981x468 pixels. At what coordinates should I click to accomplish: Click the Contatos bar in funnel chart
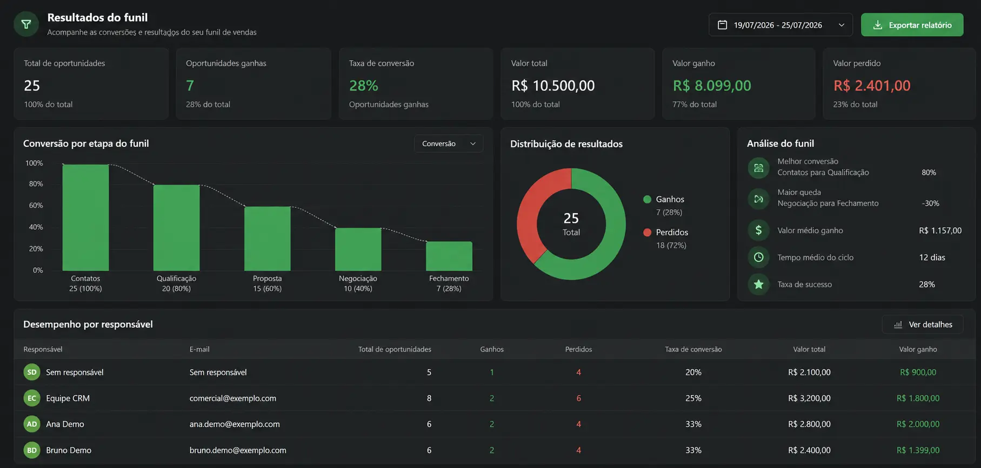pos(85,217)
